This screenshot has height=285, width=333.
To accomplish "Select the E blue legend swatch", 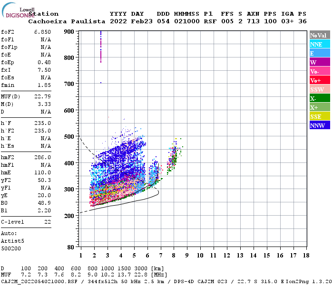I will pyautogui.click(x=320, y=53).
